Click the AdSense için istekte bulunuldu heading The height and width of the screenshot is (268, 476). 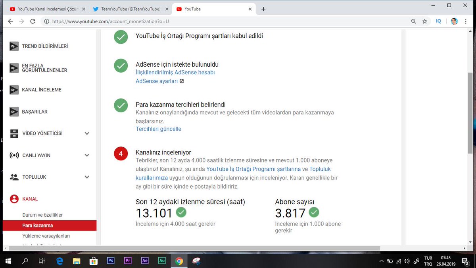pyautogui.click(x=177, y=64)
